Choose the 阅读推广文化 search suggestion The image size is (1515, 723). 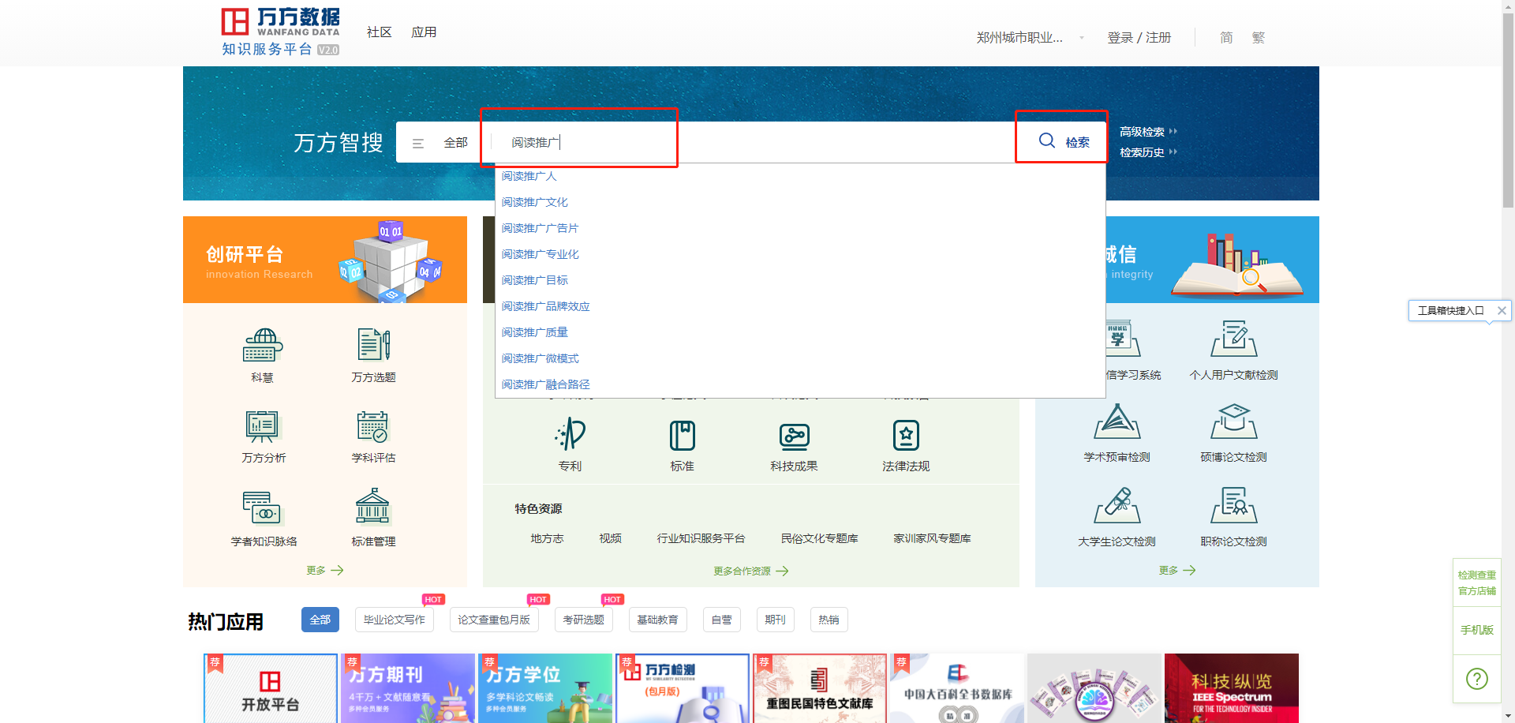535,202
